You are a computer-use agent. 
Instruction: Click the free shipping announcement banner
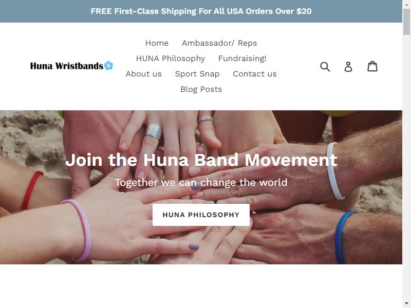pos(201,11)
